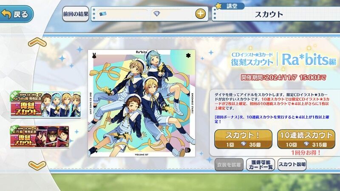Open 獲得可能カード一覧 card list
The image size is (340, 191).
(x=261, y=165)
